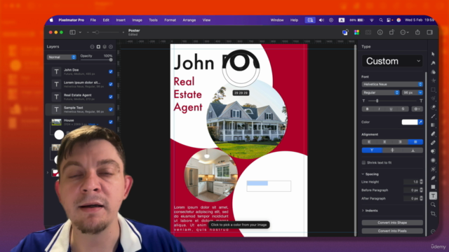The height and width of the screenshot is (252, 449).
Task: Open the Effects sparkle tool
Action: click(x=433, y=169)
